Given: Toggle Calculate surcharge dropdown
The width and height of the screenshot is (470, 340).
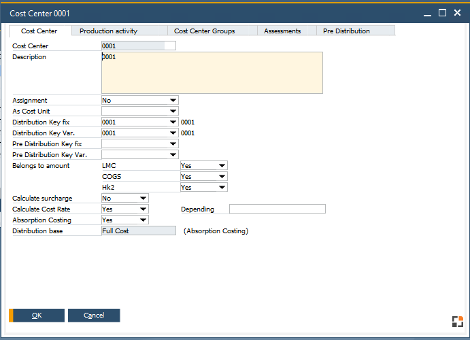Looking at the screenshot, I should (143, 199).
